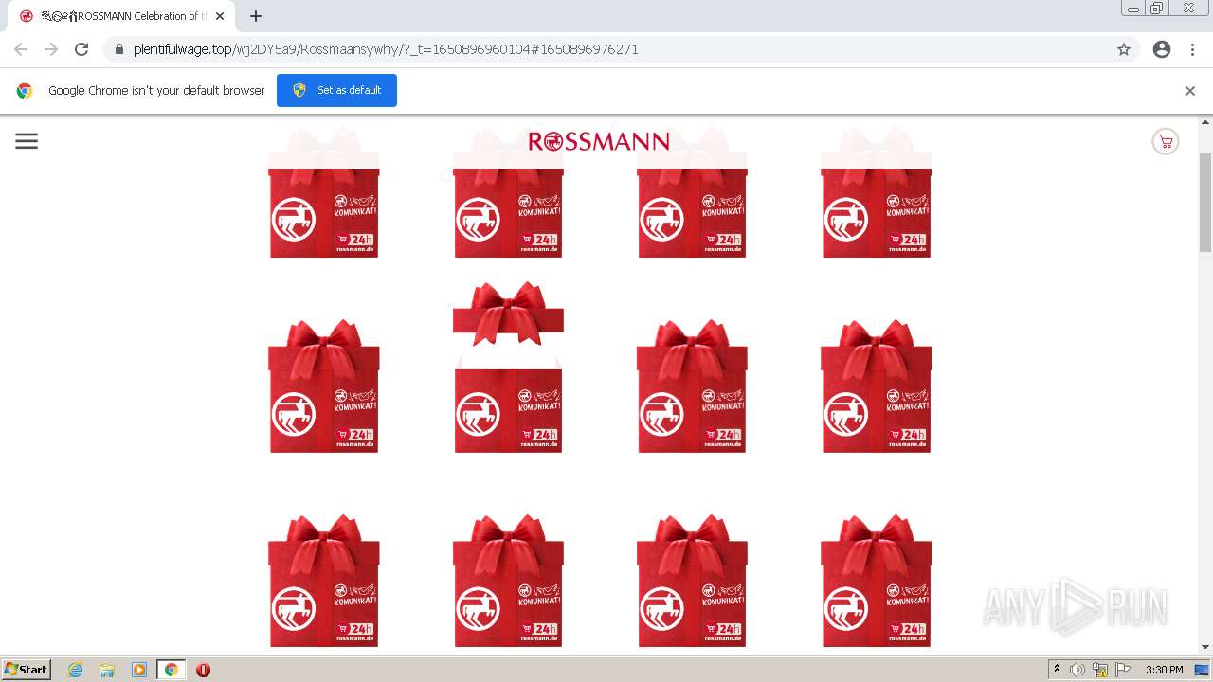Choose the first gift box in the top row
Screen dimensions: 1213x682
(324, 192)
